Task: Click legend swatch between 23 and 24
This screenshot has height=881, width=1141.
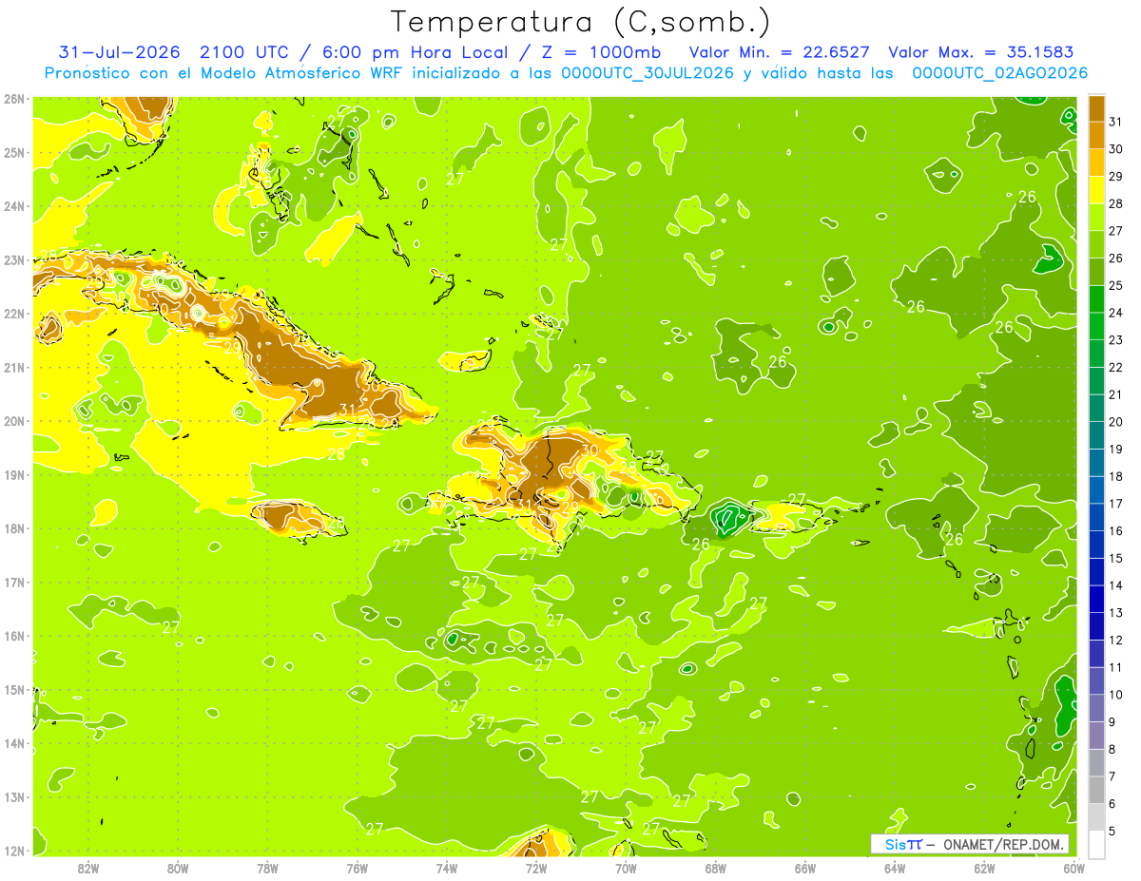Action: 1097,326
